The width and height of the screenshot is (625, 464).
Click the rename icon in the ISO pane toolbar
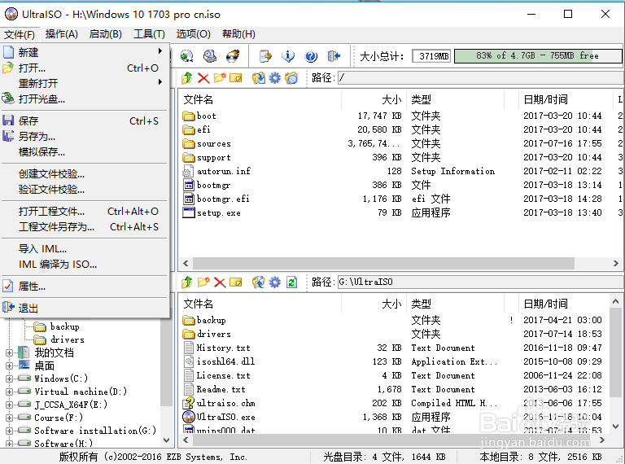[235, 77]
